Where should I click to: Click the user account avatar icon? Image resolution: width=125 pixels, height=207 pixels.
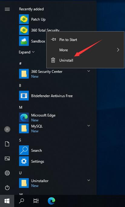click(7, 129)
